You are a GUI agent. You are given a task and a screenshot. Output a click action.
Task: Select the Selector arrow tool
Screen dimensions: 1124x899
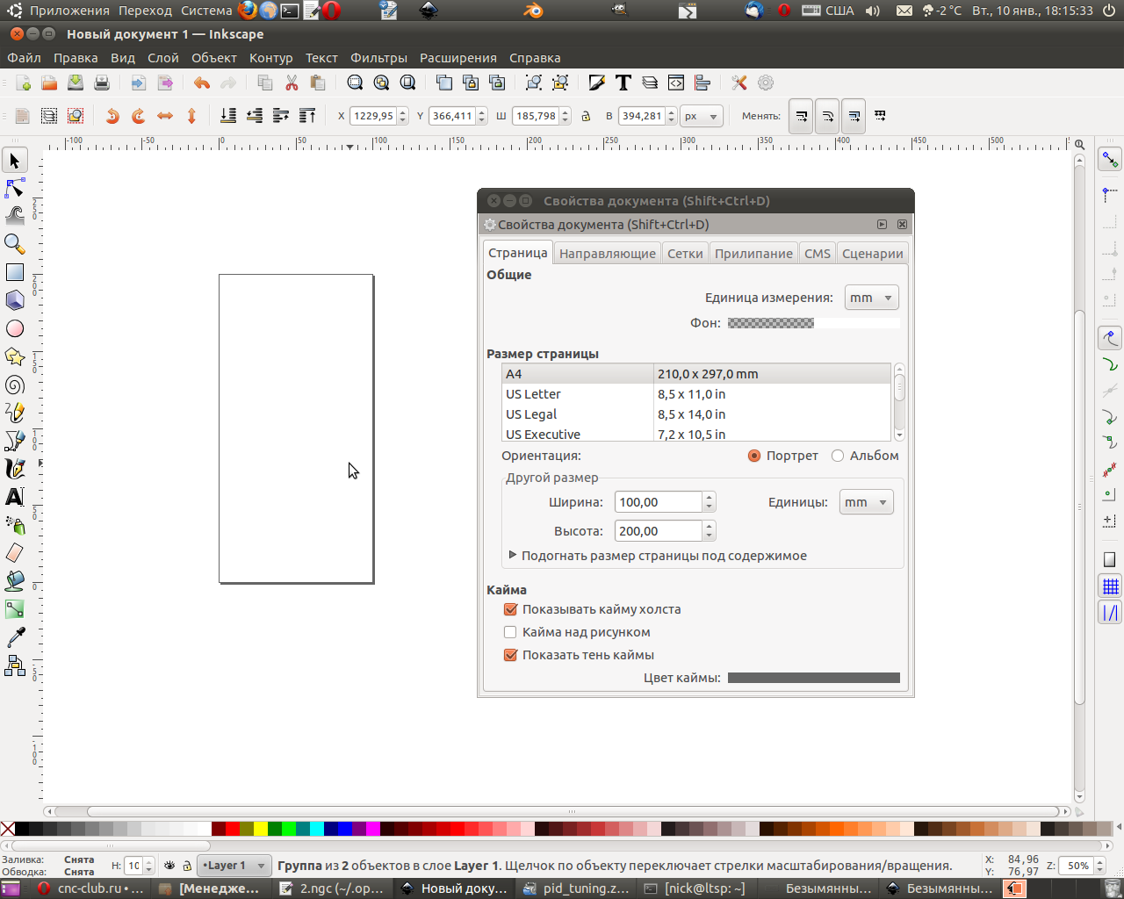click(15, 161)
